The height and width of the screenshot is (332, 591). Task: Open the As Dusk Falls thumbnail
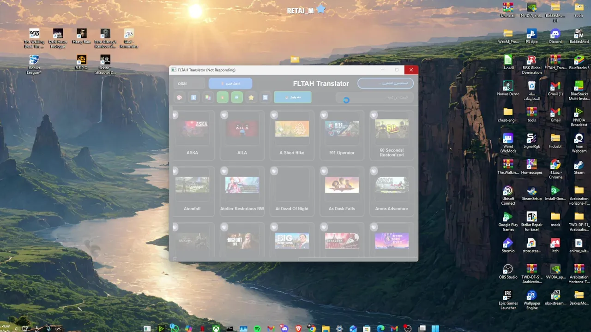pos(342,185)
